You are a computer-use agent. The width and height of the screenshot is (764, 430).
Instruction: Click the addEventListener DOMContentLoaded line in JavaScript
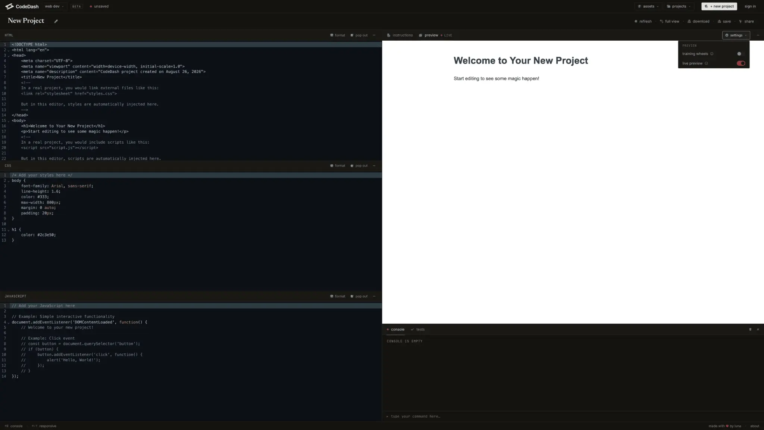(79, 322)
